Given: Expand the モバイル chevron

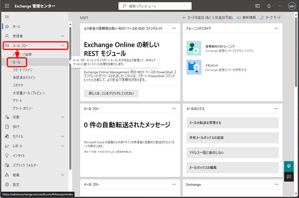Looking at the screenshot, I should tap(63, 136).
